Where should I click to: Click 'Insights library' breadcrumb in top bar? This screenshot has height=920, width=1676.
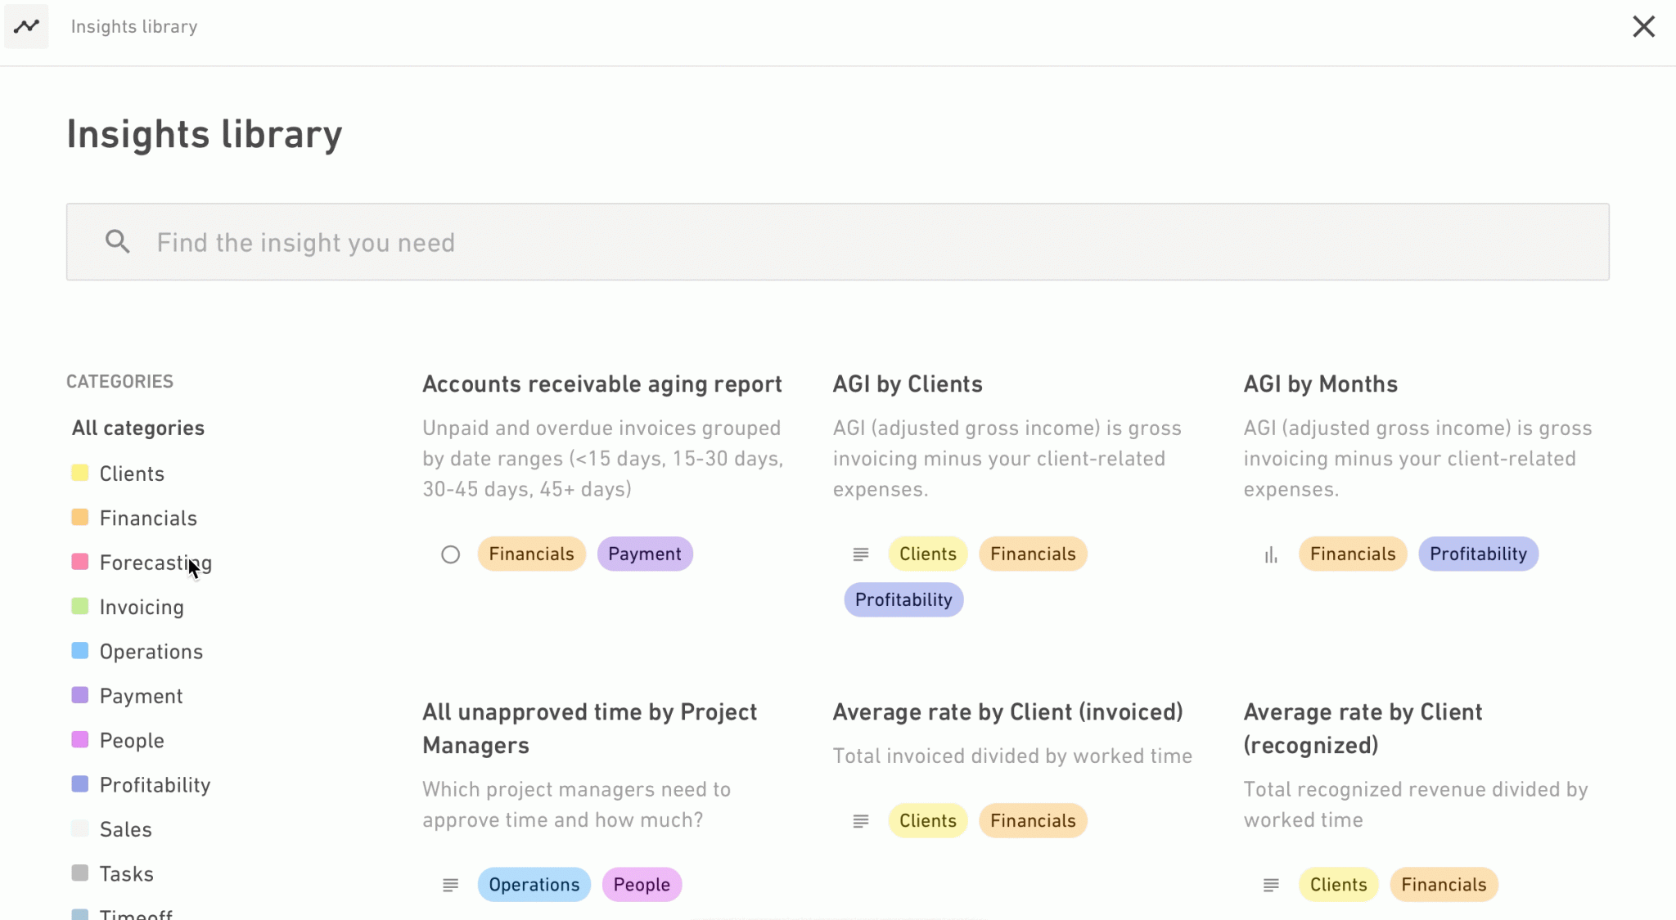134,27
